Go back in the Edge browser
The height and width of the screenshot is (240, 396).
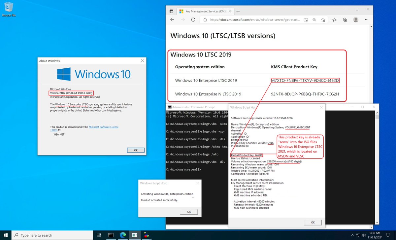pos(172,20)
